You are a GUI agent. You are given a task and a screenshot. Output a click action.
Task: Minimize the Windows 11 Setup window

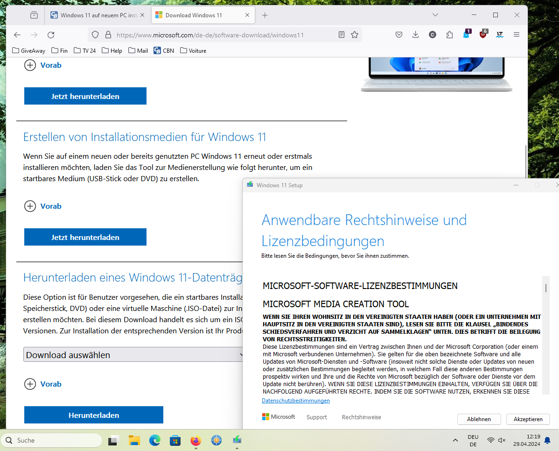(516, 185)
